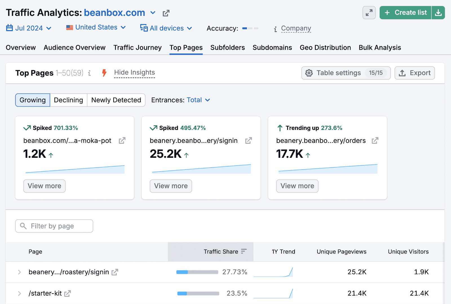
Task: Click the devices icon beside All devices
Action: (x=144, y=28)
